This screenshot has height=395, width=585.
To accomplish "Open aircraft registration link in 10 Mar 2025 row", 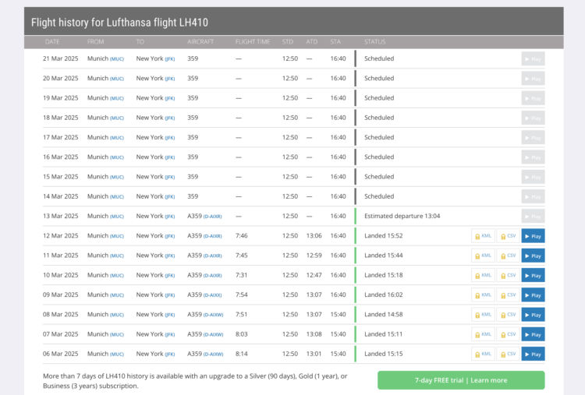I will tap(213, 275).
